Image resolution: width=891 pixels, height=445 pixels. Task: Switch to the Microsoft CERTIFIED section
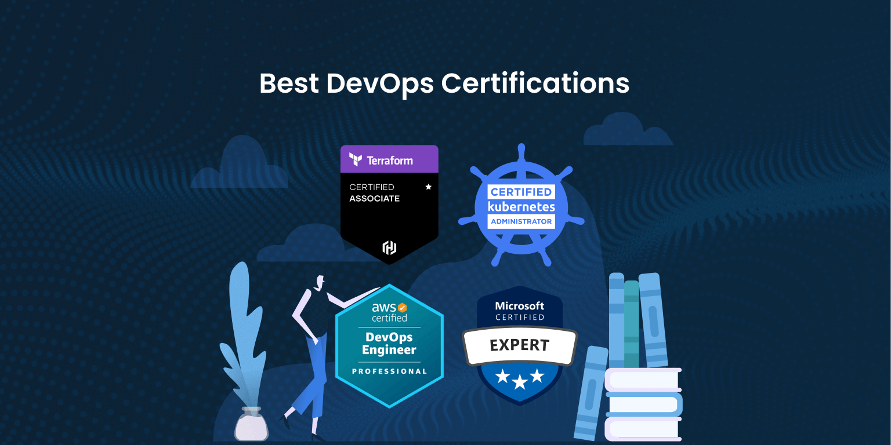520,311
